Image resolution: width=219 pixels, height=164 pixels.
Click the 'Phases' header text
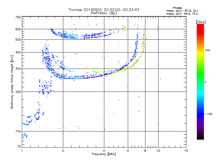[x=177, y=8]
